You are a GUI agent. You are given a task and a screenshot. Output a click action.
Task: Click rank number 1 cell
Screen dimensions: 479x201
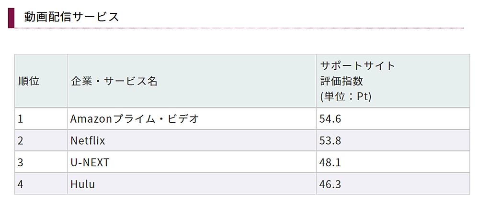(21, 119)
